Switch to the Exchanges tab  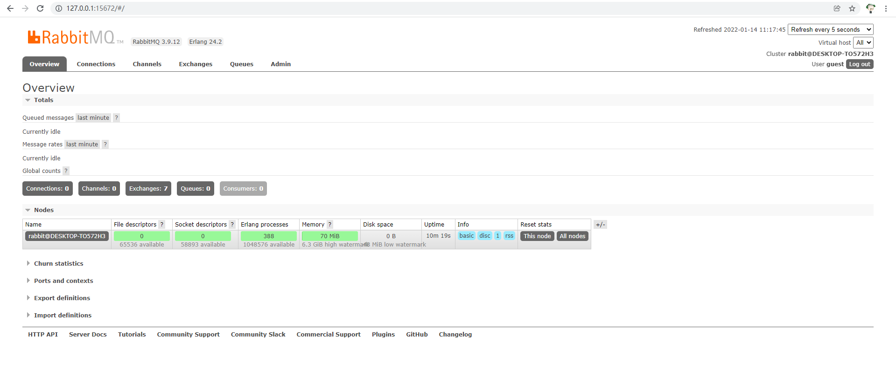196,64
